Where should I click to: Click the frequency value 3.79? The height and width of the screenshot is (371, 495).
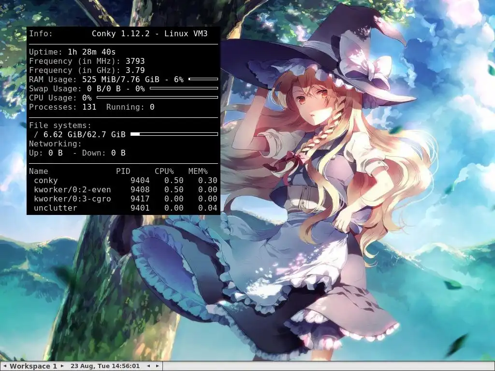coord(135,70)
